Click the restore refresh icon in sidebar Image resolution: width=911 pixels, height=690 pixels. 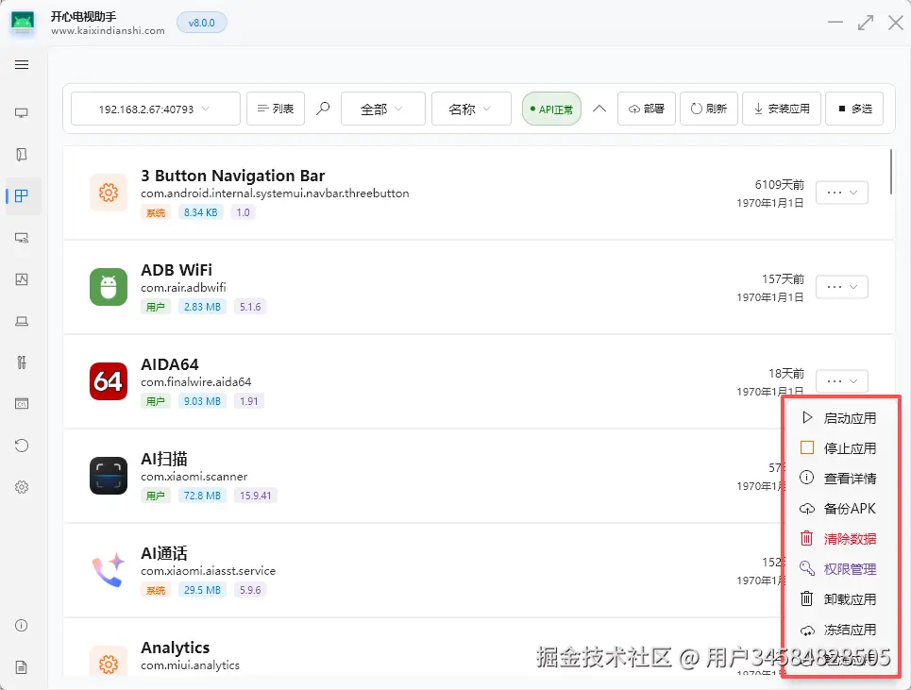(22, 446)
